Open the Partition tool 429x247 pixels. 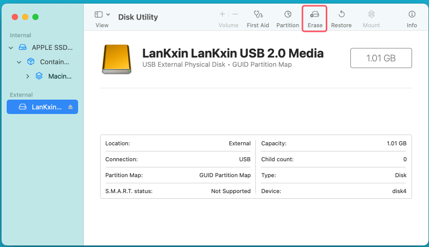(x=288, y=15)
